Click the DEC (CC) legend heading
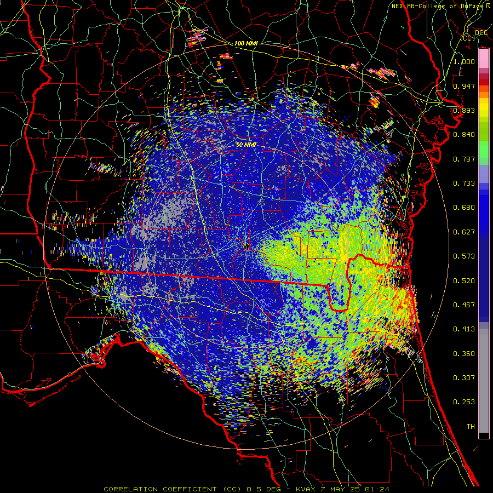This screenshot has height=493, width=493. click(x=474, y=35)
